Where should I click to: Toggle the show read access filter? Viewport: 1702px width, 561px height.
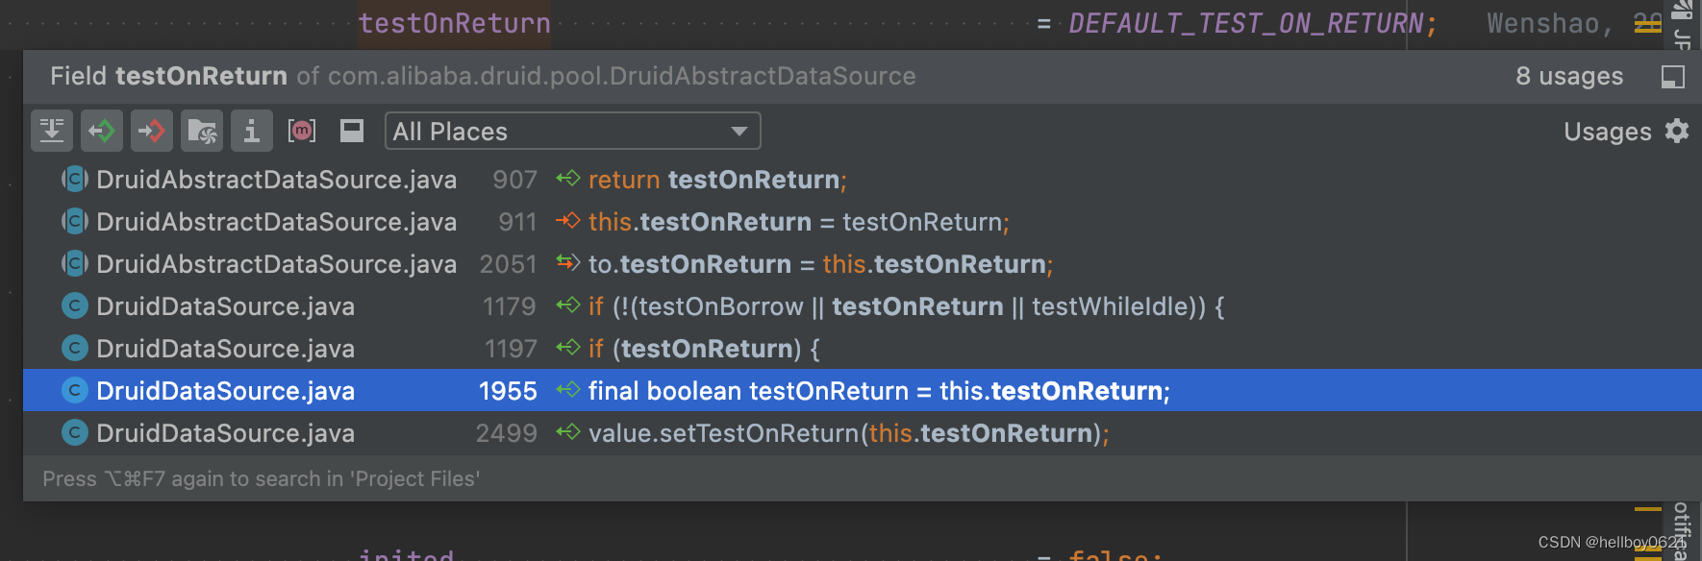(x=102, y=131)
